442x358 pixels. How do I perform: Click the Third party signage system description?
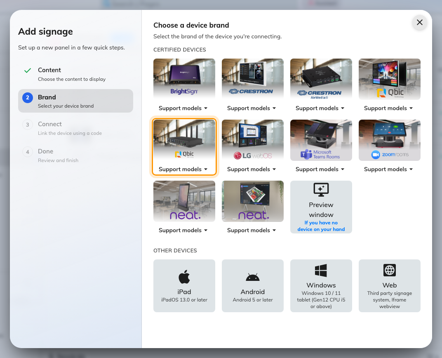click(x=390, y=300)
